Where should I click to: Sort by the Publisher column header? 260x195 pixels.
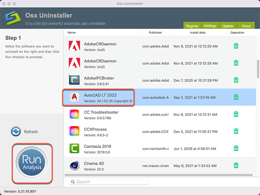(x=155, y=32)
